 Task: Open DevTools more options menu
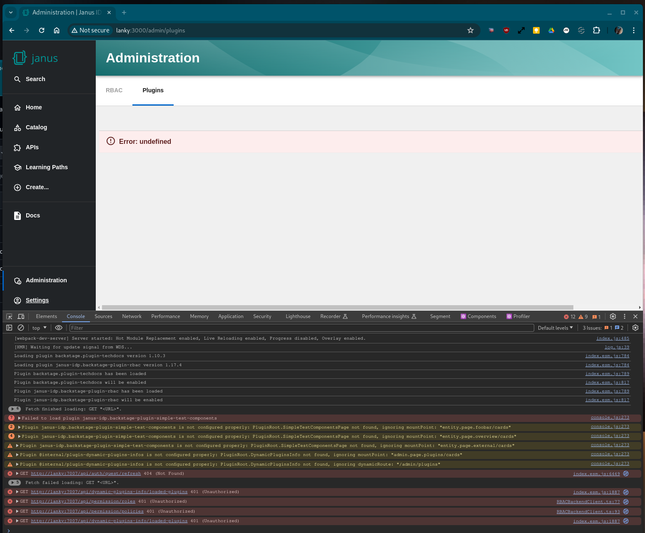pyautogui.click(x=624, y=316)
